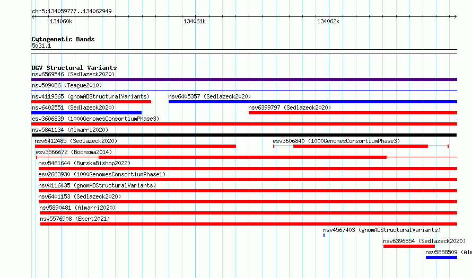Click the nsv6402551 (Sedlazeck2020) label
Viewport: 472px width, 278px height.
pyautogui.click(x=73, y=107)
